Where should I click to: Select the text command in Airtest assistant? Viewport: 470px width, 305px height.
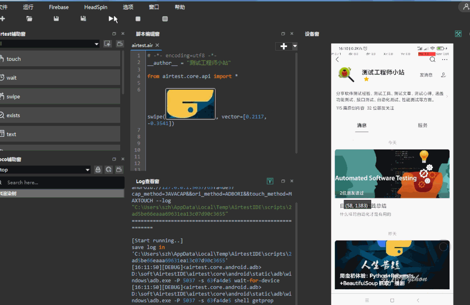pyautogui.click(x=60, y=134)
